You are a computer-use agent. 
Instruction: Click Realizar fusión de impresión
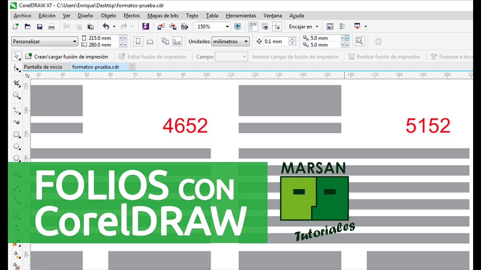[384, 57]
